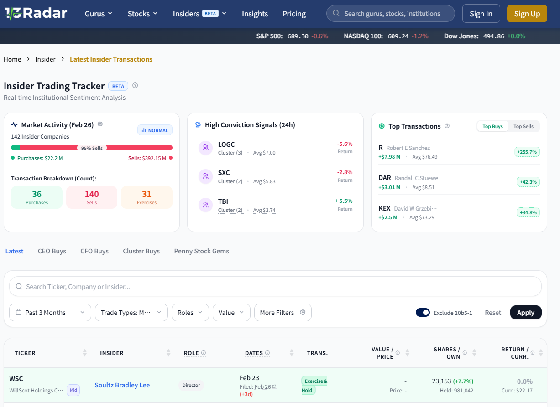Open the Value filter dropdown
Viewport: 560px width, 407px height.
click(x=231, y=313)
